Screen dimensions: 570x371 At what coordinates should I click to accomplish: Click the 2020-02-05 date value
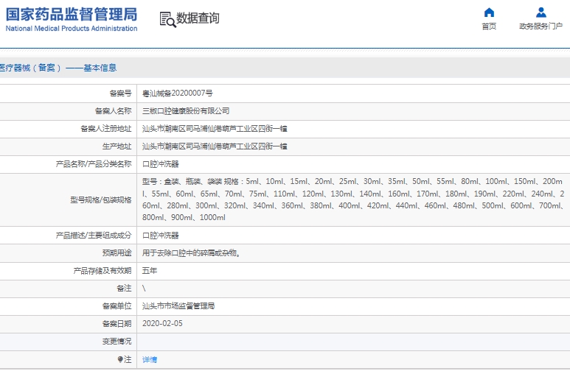point(162,323)
